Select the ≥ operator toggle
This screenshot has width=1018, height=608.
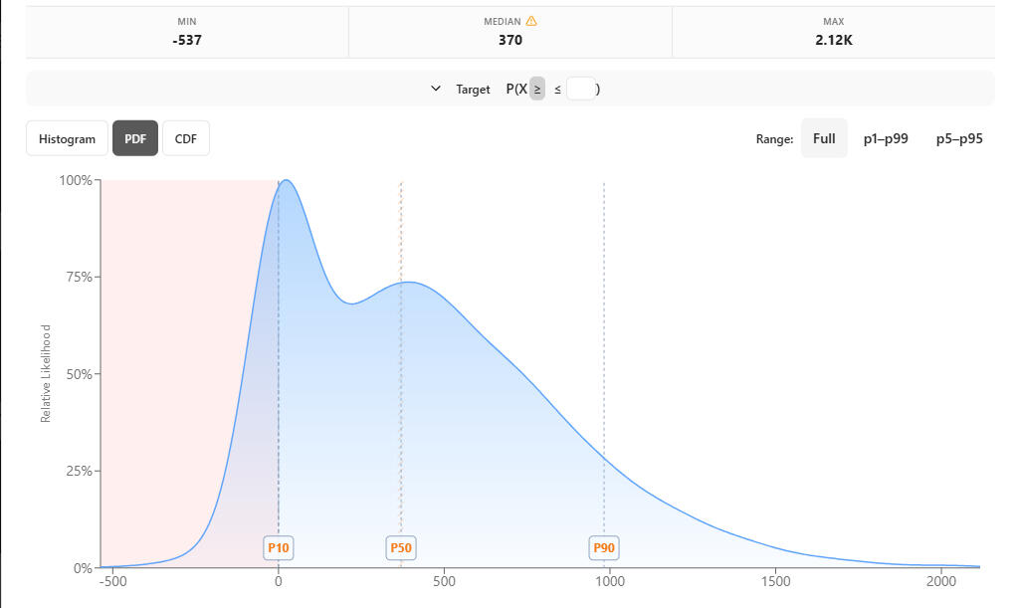tap(537, 89)
